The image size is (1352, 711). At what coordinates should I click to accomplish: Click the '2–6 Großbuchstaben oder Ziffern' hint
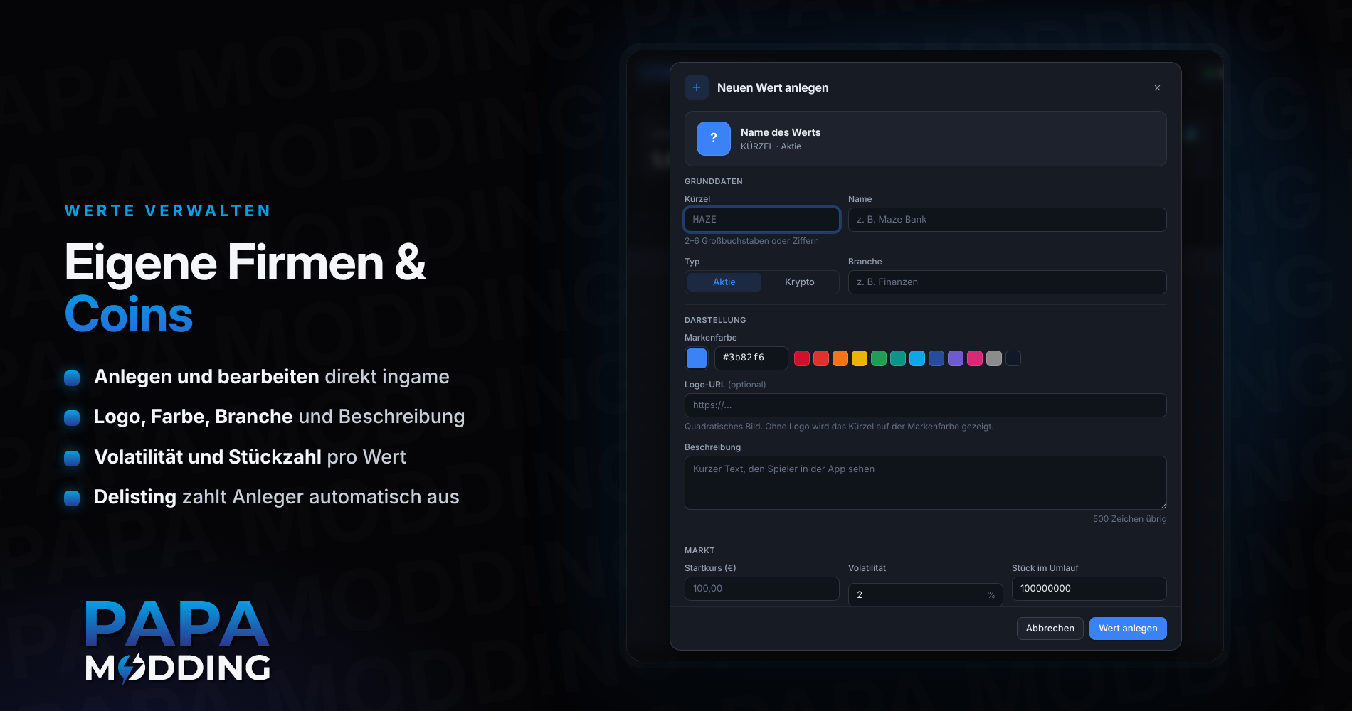pos(751,241)
